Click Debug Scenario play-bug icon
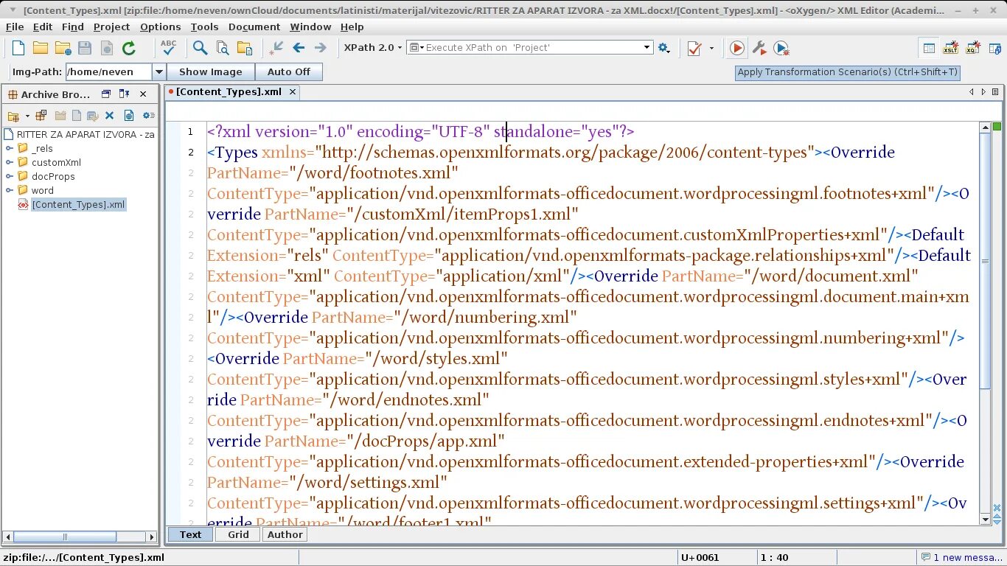Image resolution: width=1007 pixels, height=566 pixels. click(x=781, y=48)
